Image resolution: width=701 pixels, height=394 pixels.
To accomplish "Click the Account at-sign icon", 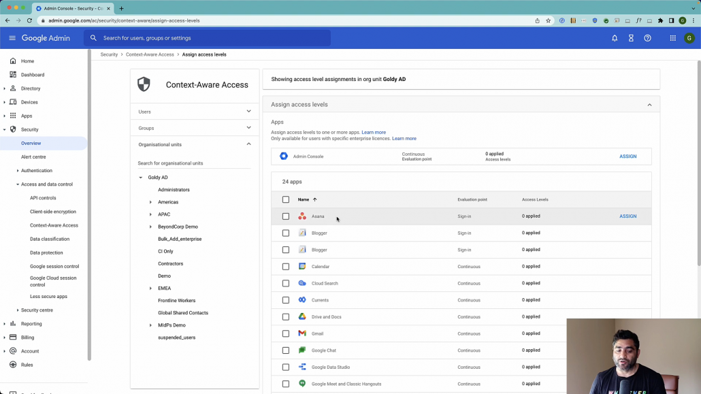I will click(x=13, y=351).
